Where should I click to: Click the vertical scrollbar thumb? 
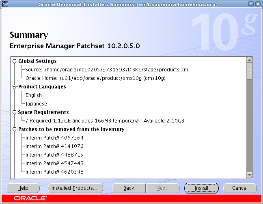[250, 71]
